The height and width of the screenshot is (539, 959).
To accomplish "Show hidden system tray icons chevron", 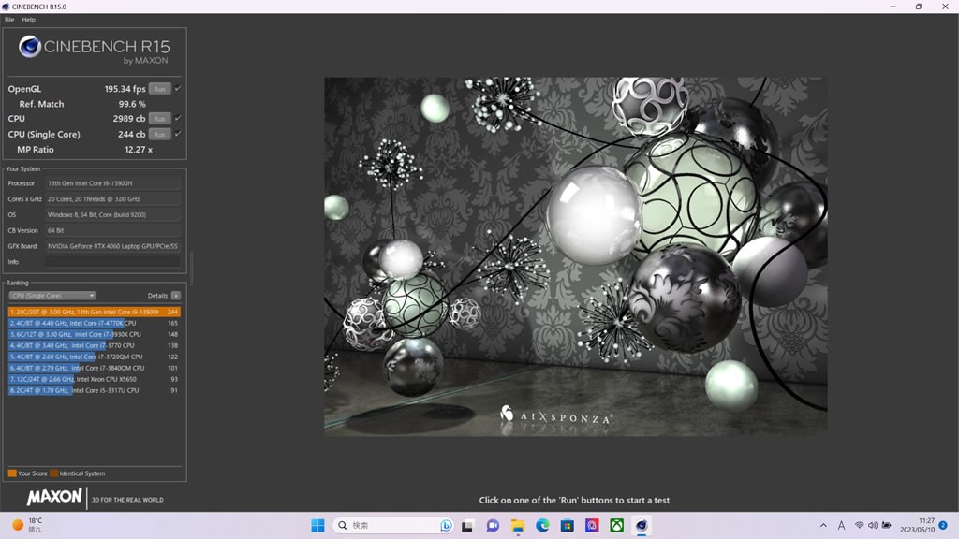I will [x=823, y=526].
